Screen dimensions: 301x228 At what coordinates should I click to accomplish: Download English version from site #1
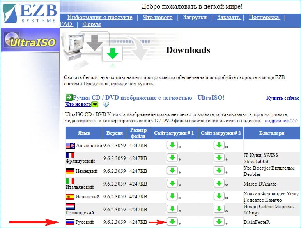coord(172,145)
